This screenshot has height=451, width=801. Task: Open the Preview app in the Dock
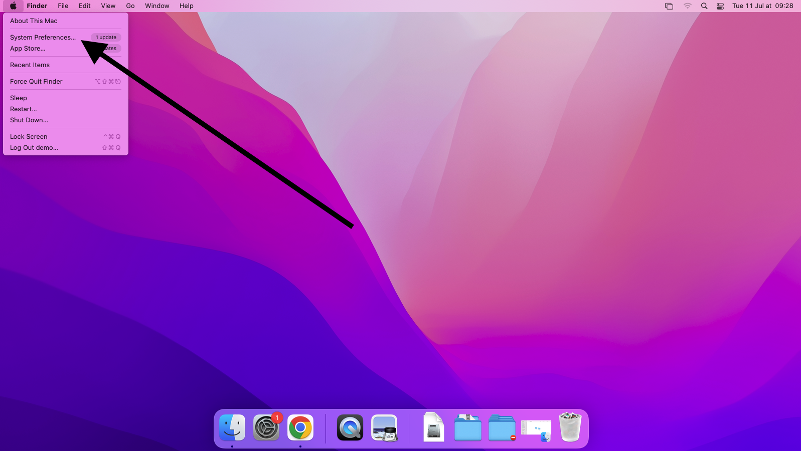(384, 428)
